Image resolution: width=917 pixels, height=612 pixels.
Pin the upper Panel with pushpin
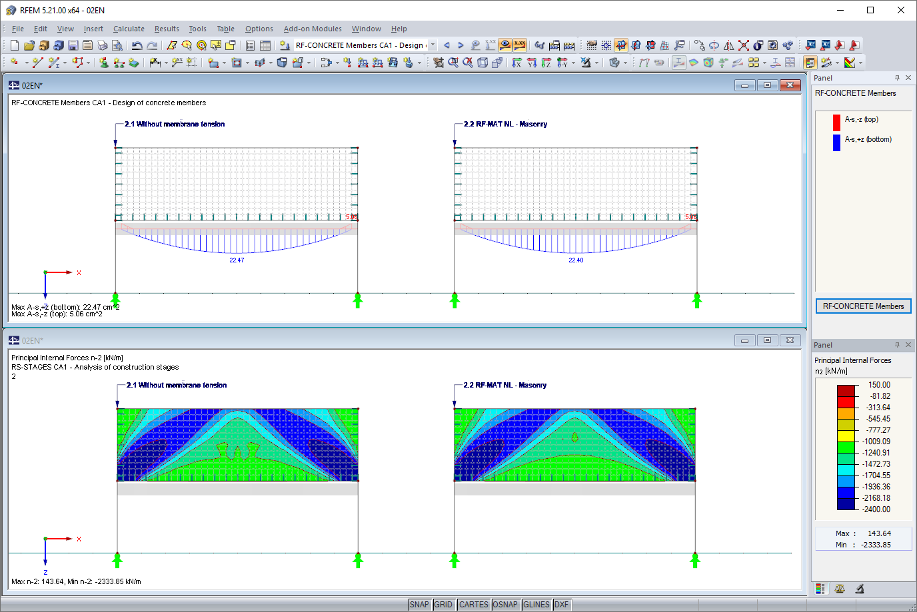897,78
